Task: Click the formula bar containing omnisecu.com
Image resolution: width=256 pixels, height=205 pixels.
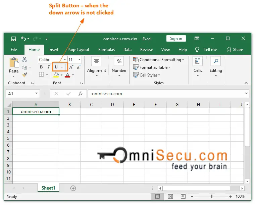Action: (x=166, y=94)
